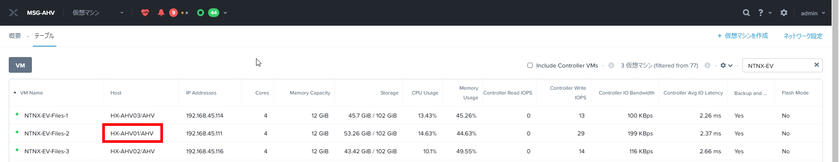Open the settings gear in top bar
The height and width of the screenshot is (162, 839).
784,13
